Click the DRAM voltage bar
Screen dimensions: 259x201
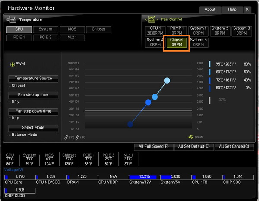click(82, 177)
